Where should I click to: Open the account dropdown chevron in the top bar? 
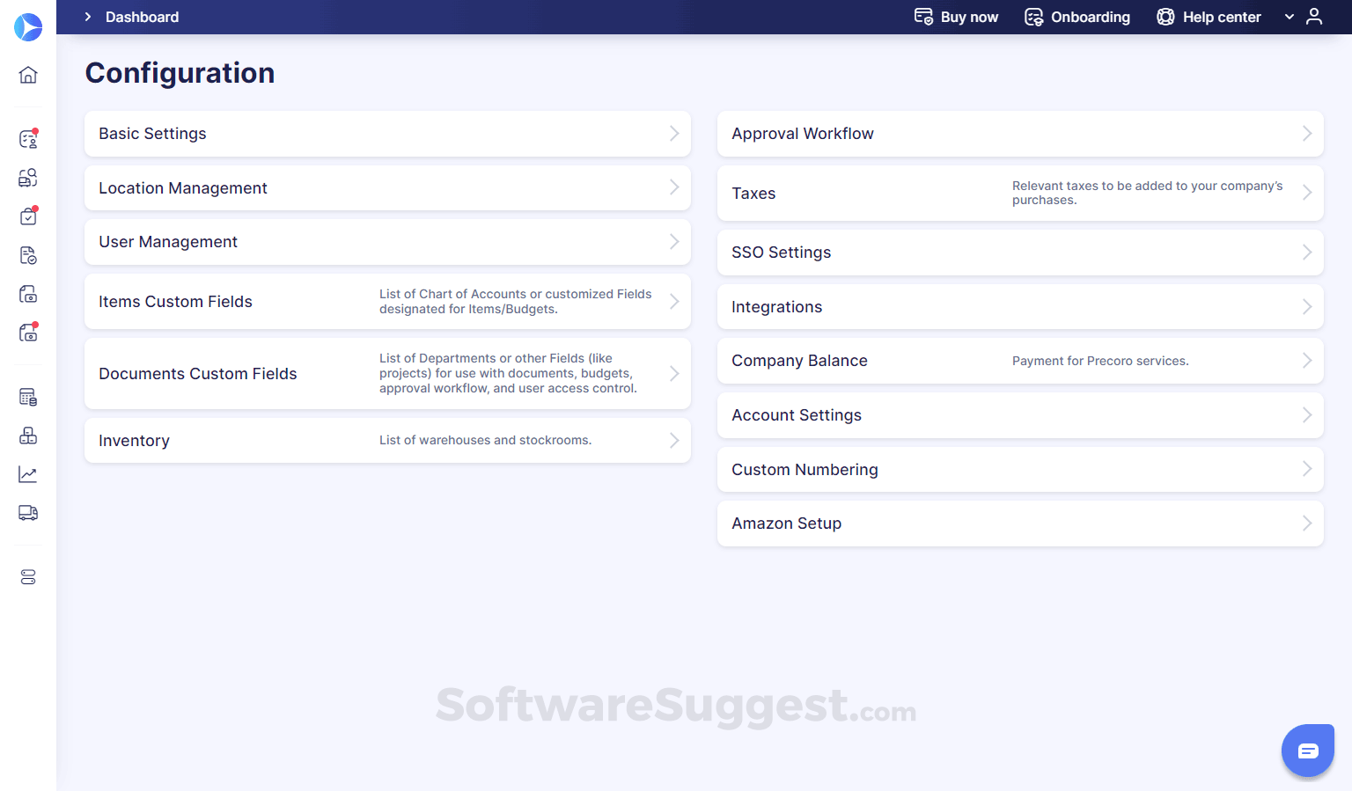tap(1289, 16)
